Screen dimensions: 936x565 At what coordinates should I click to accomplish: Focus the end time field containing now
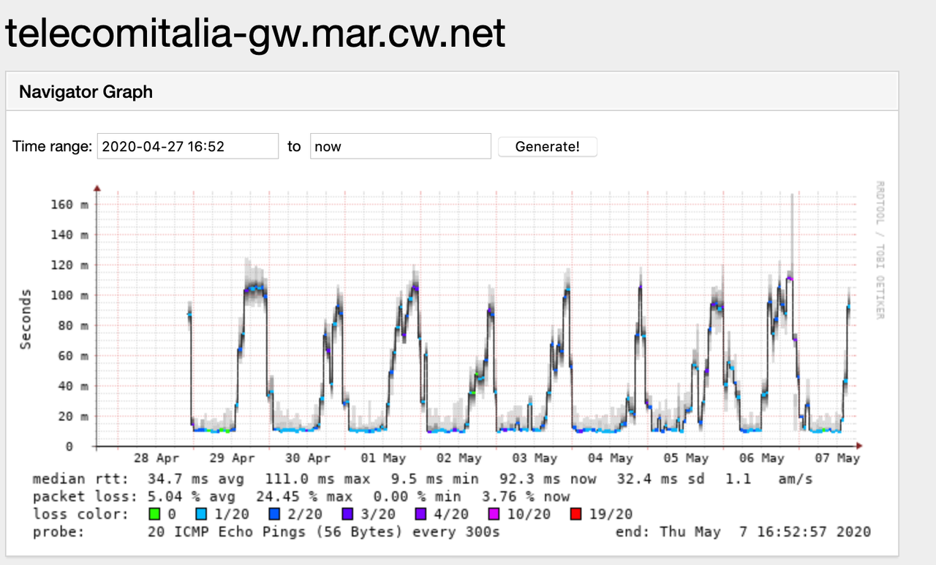pyautogui.click(x=400, y=146)
